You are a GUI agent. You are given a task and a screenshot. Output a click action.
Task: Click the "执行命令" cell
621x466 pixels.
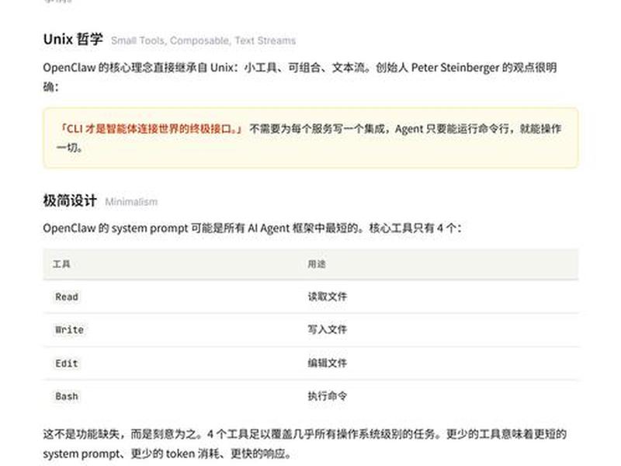point(327,396)
